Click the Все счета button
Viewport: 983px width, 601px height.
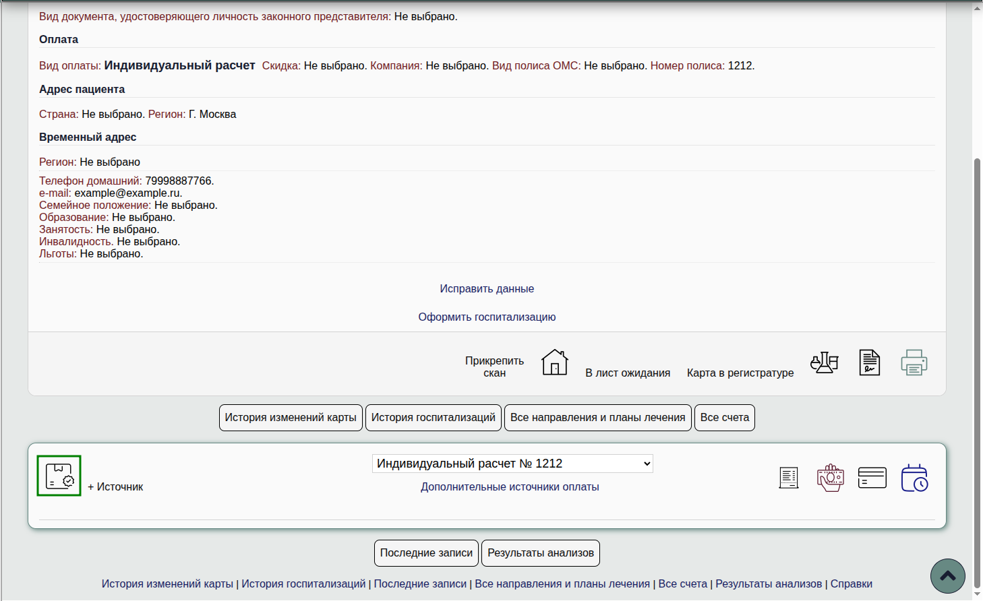pyautogui.click(x=724, y=418)
